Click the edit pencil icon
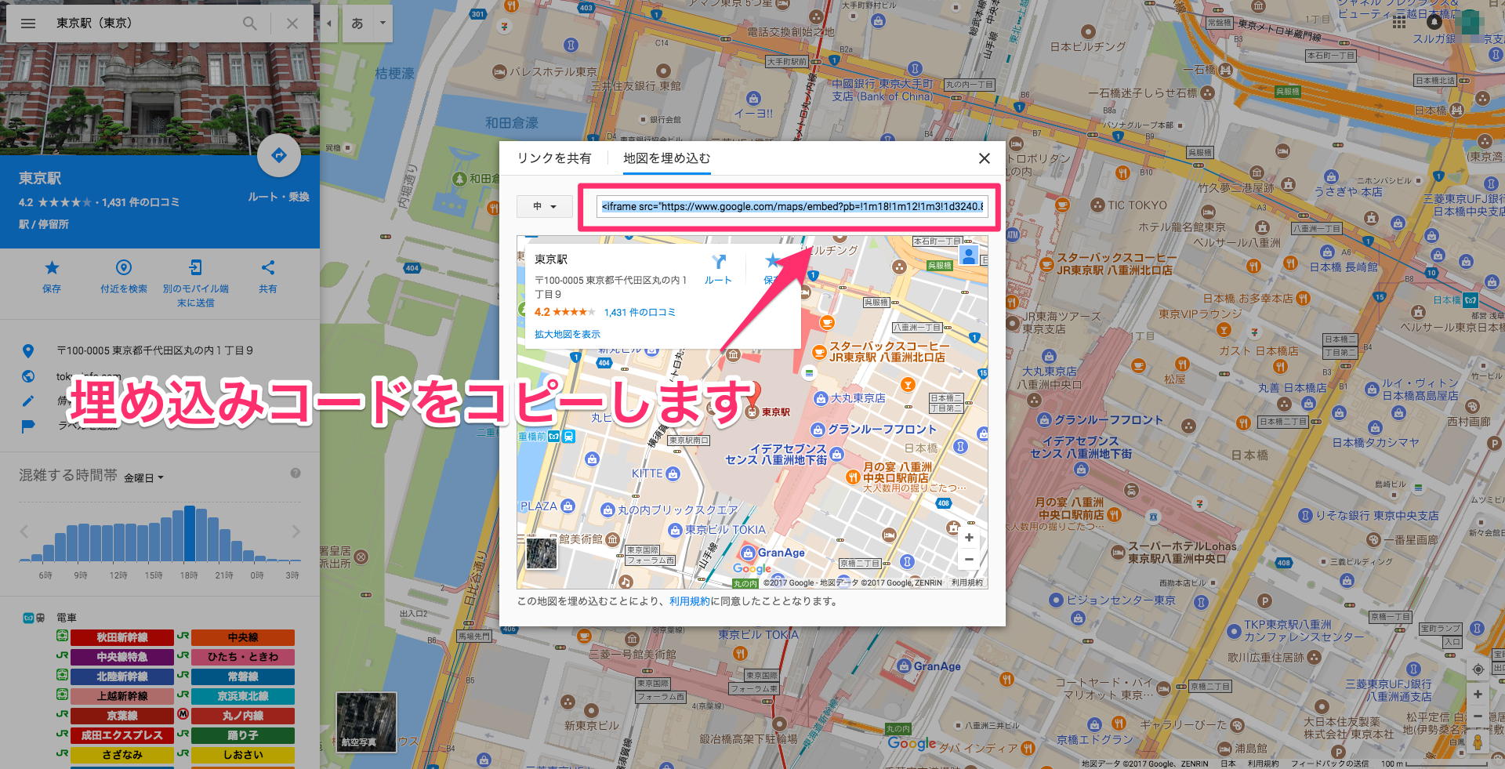1505x769 pixels. [x=28, y=401]
